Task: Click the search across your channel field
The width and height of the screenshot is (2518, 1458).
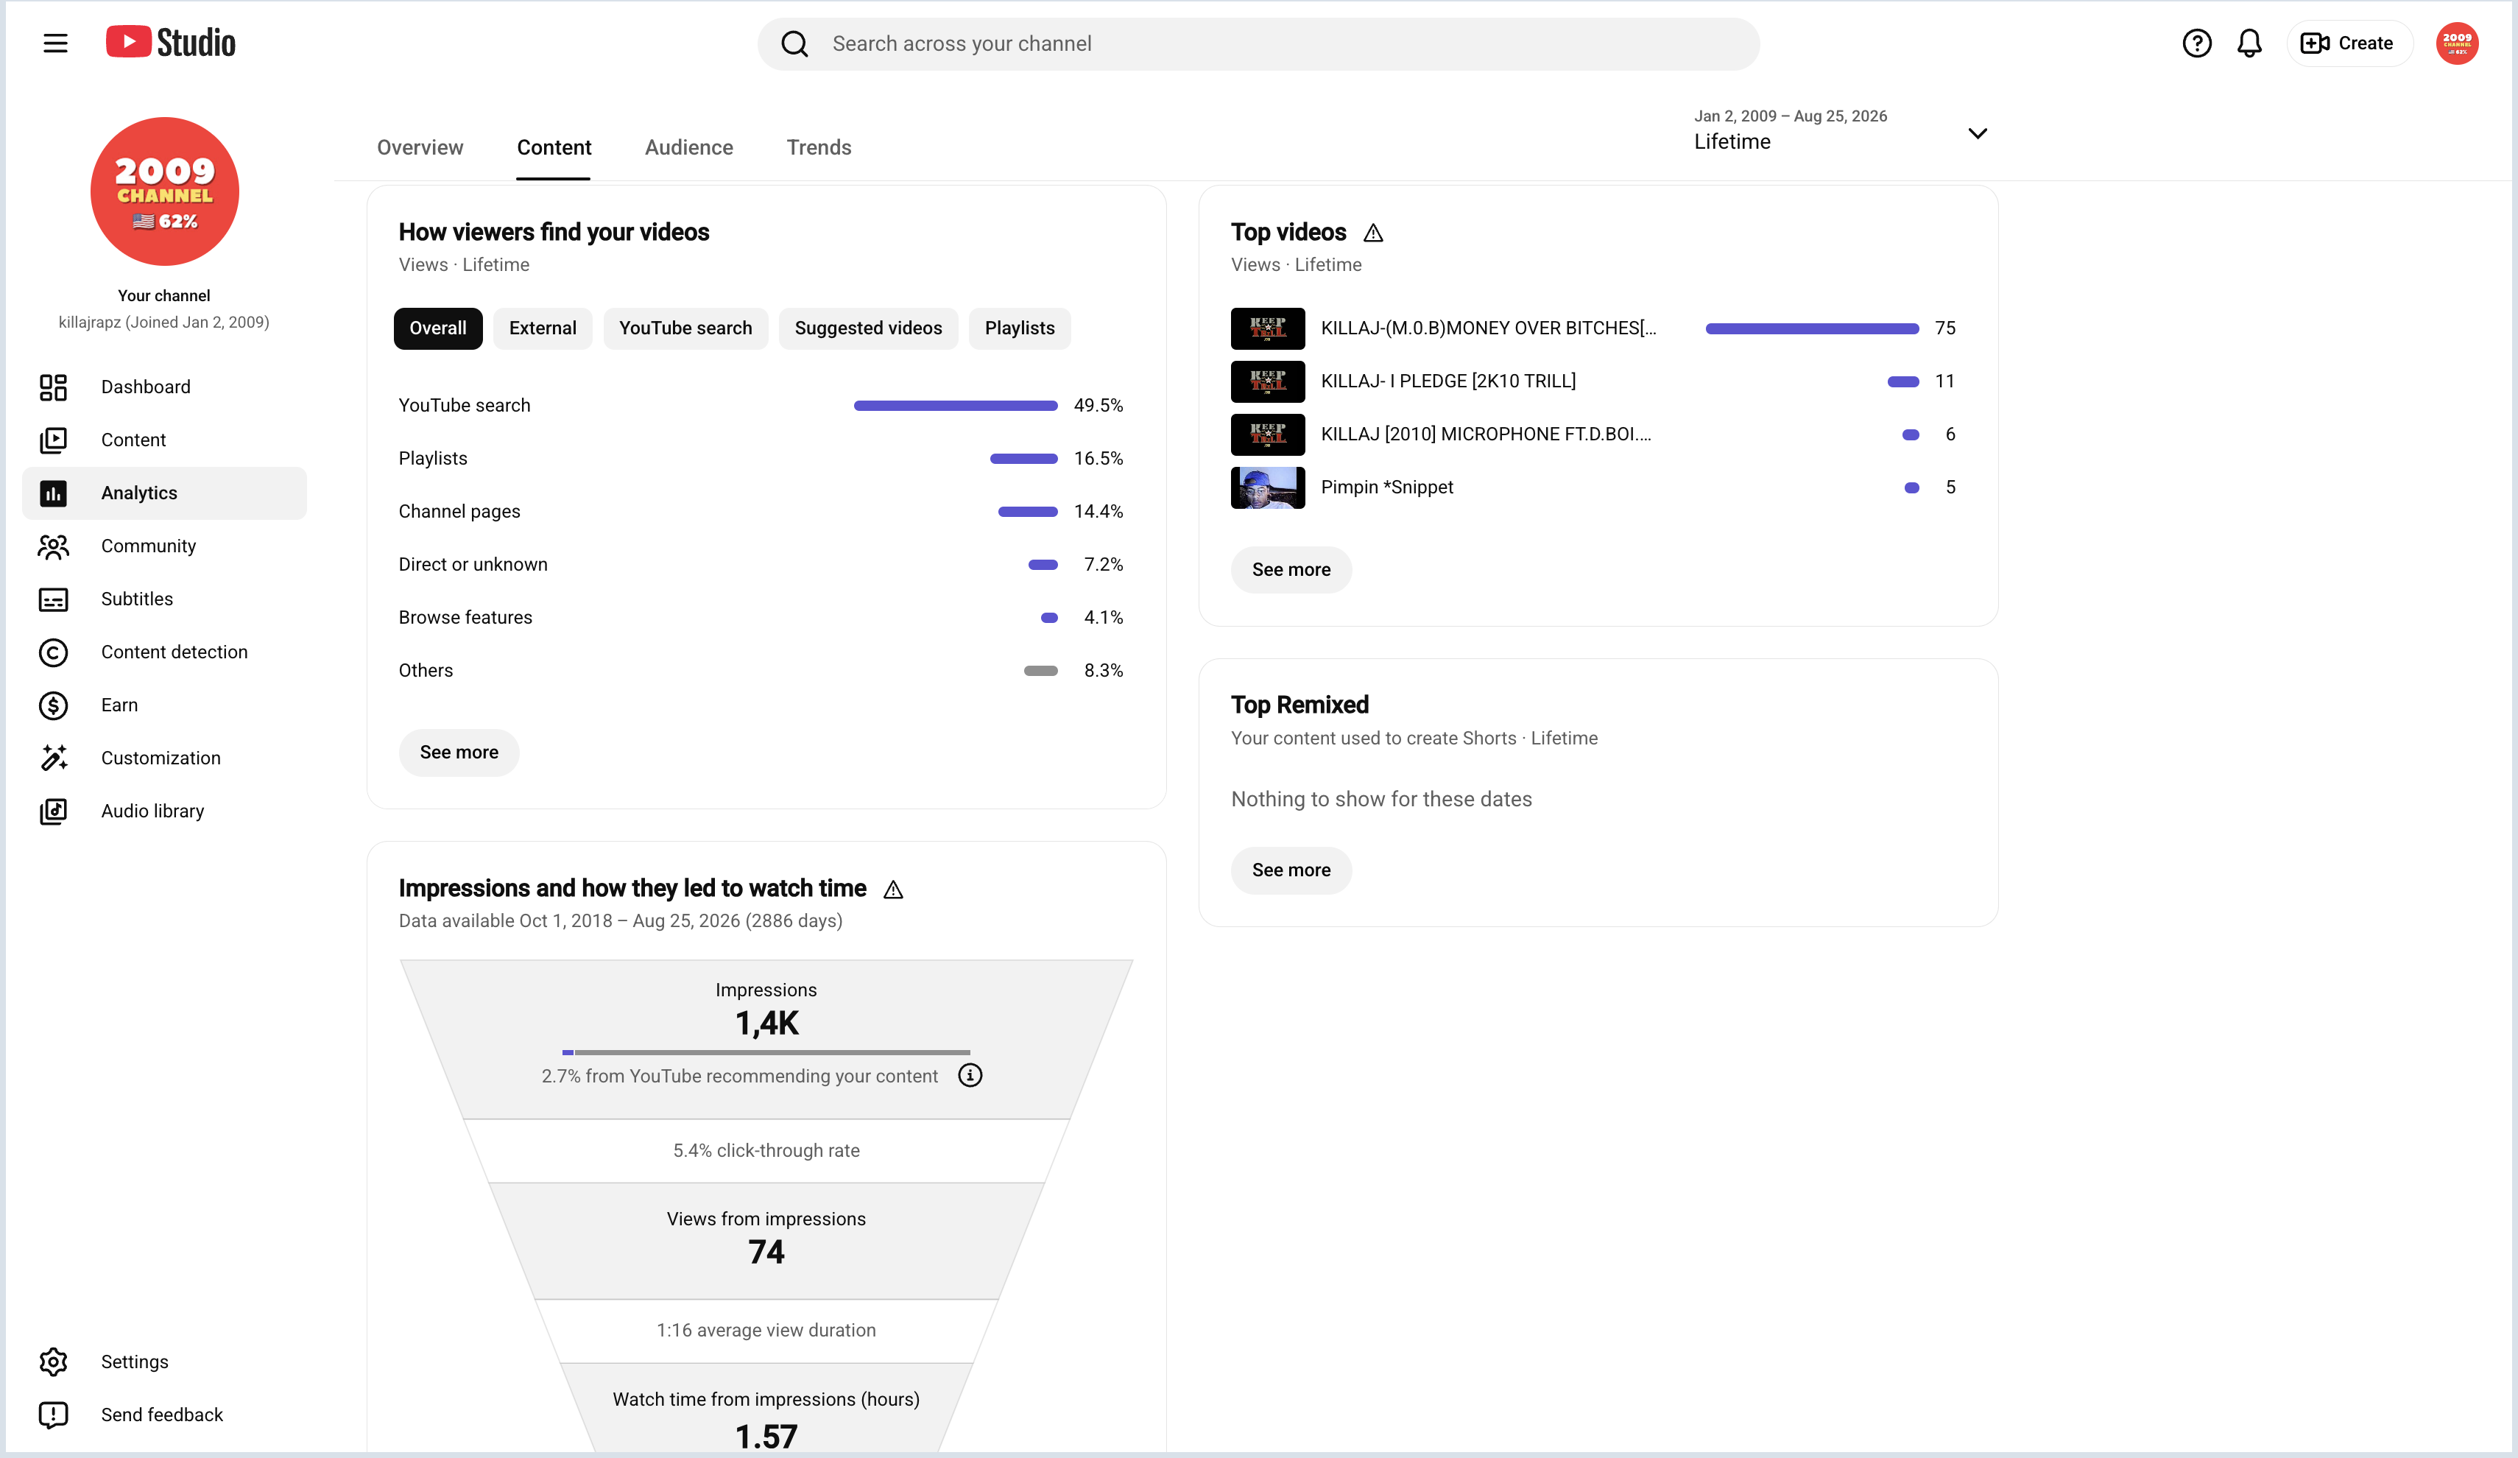Action: pos(1258,44)
